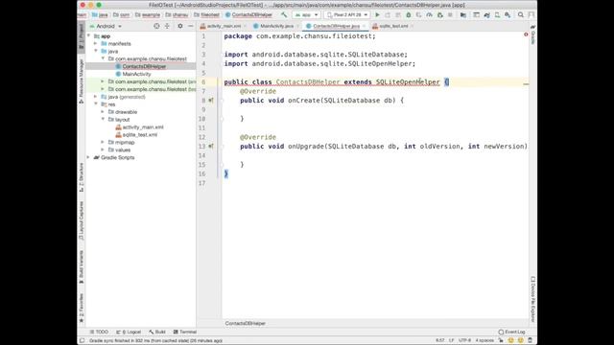Click the override gutter icon beside onCreate

tap(211, 101)
